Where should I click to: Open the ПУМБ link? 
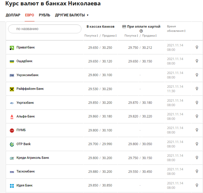[21, 130]
